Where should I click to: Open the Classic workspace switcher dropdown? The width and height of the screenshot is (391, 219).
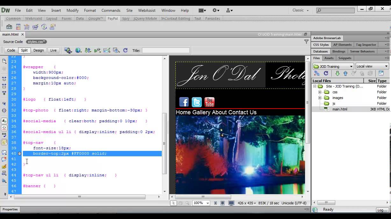301,10
